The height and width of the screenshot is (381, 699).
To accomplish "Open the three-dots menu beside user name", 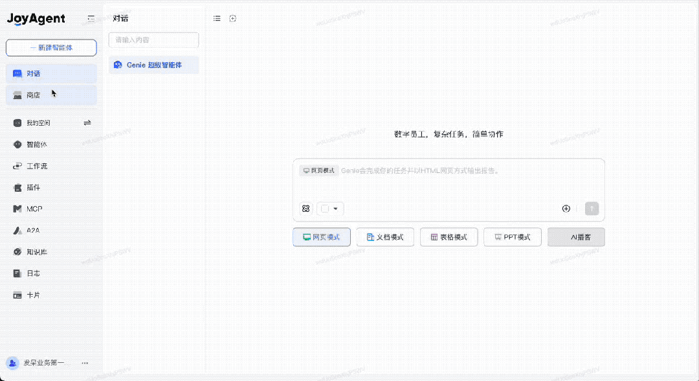I will click(85, 363).
